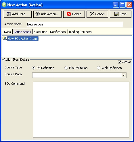
Task: Click the Cancel X icon
Action: pos(92,14)
